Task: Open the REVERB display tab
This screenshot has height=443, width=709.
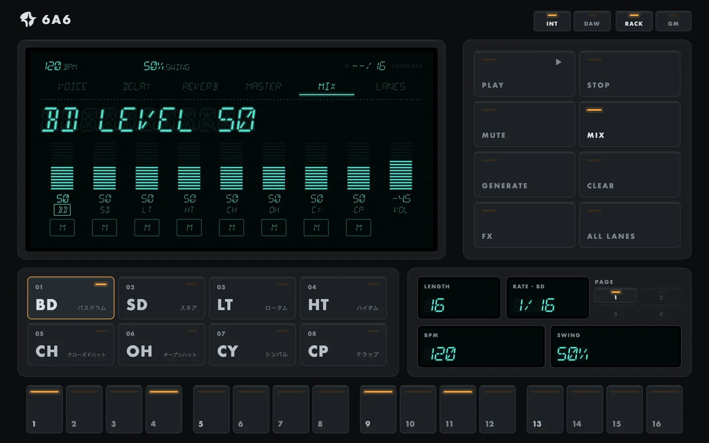Action: [200, 86]
